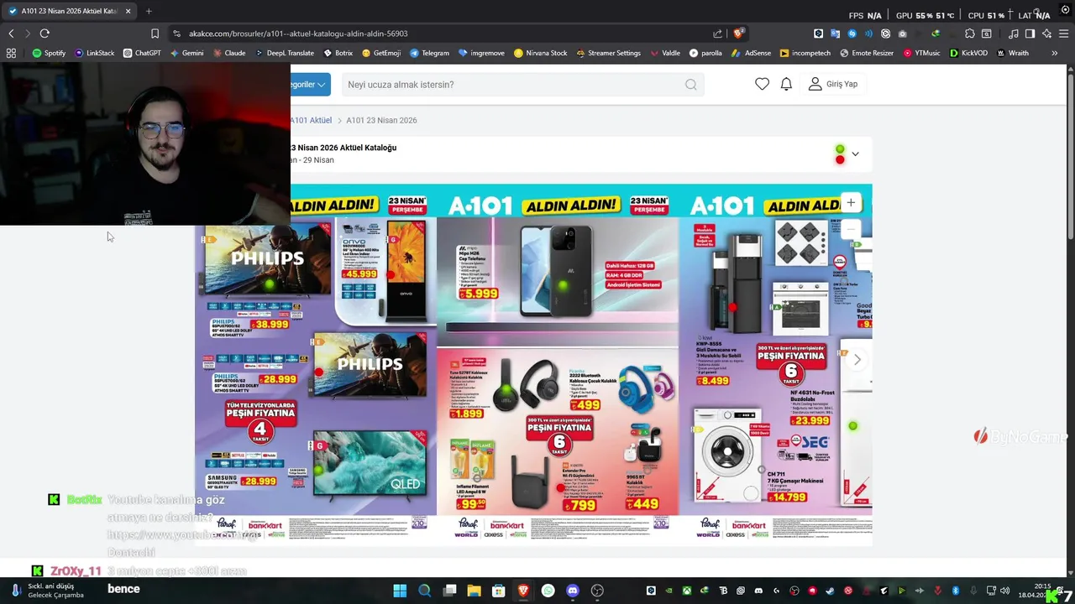The image size is (1075, 604).
Task: Go back with the browser back arrow
Action: coord(11,34)
